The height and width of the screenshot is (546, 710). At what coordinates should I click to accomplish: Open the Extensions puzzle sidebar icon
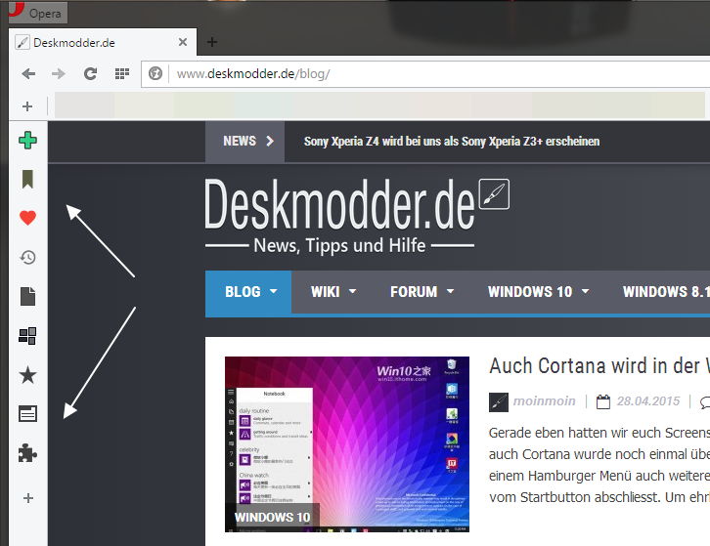(27, 453)
